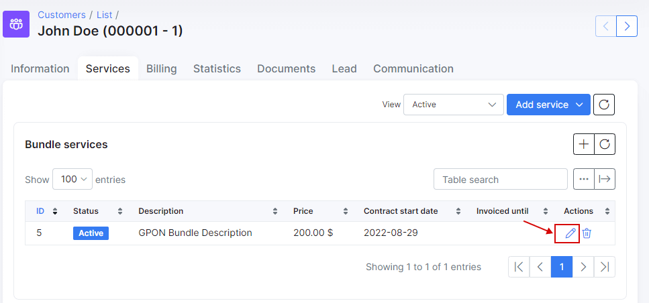Click the plus icon in Bundle services
649x303 pixels.
pos(584,144)
